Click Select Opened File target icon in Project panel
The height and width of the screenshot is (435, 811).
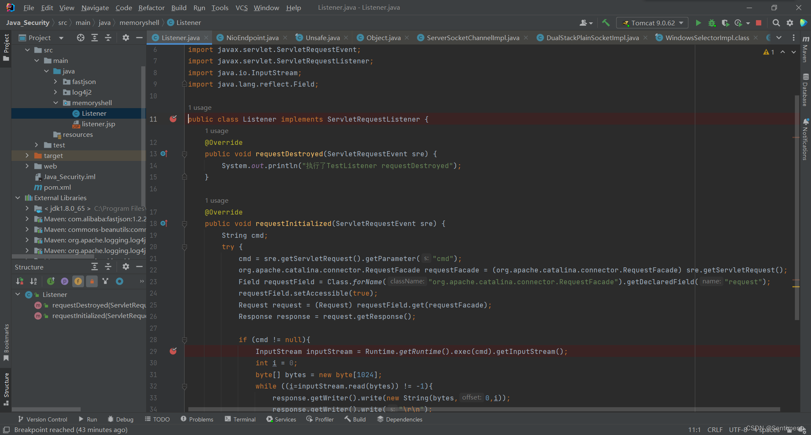[81, 38]
